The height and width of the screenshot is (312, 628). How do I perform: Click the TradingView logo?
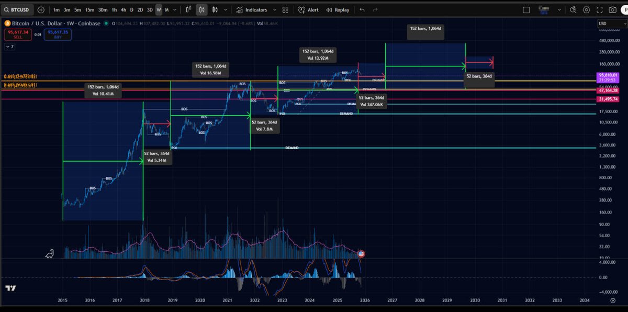(x=10, y=288)
